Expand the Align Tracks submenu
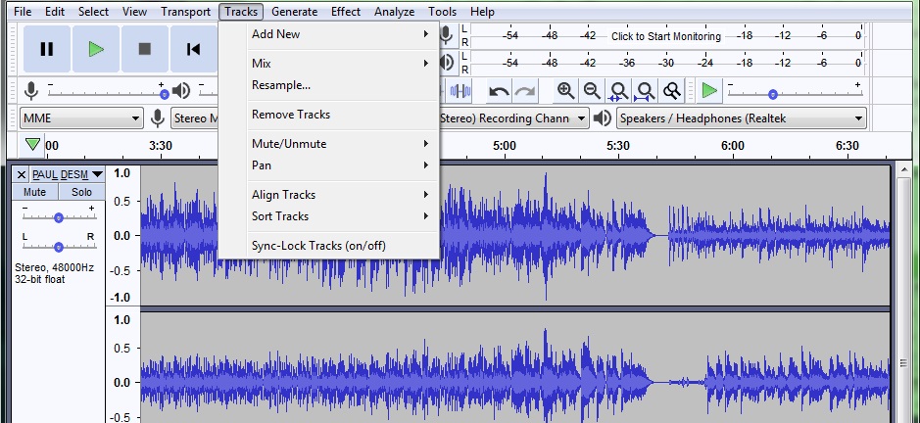Screen dimensions: 920x423 pyautogui.click(x=329, y=195)
